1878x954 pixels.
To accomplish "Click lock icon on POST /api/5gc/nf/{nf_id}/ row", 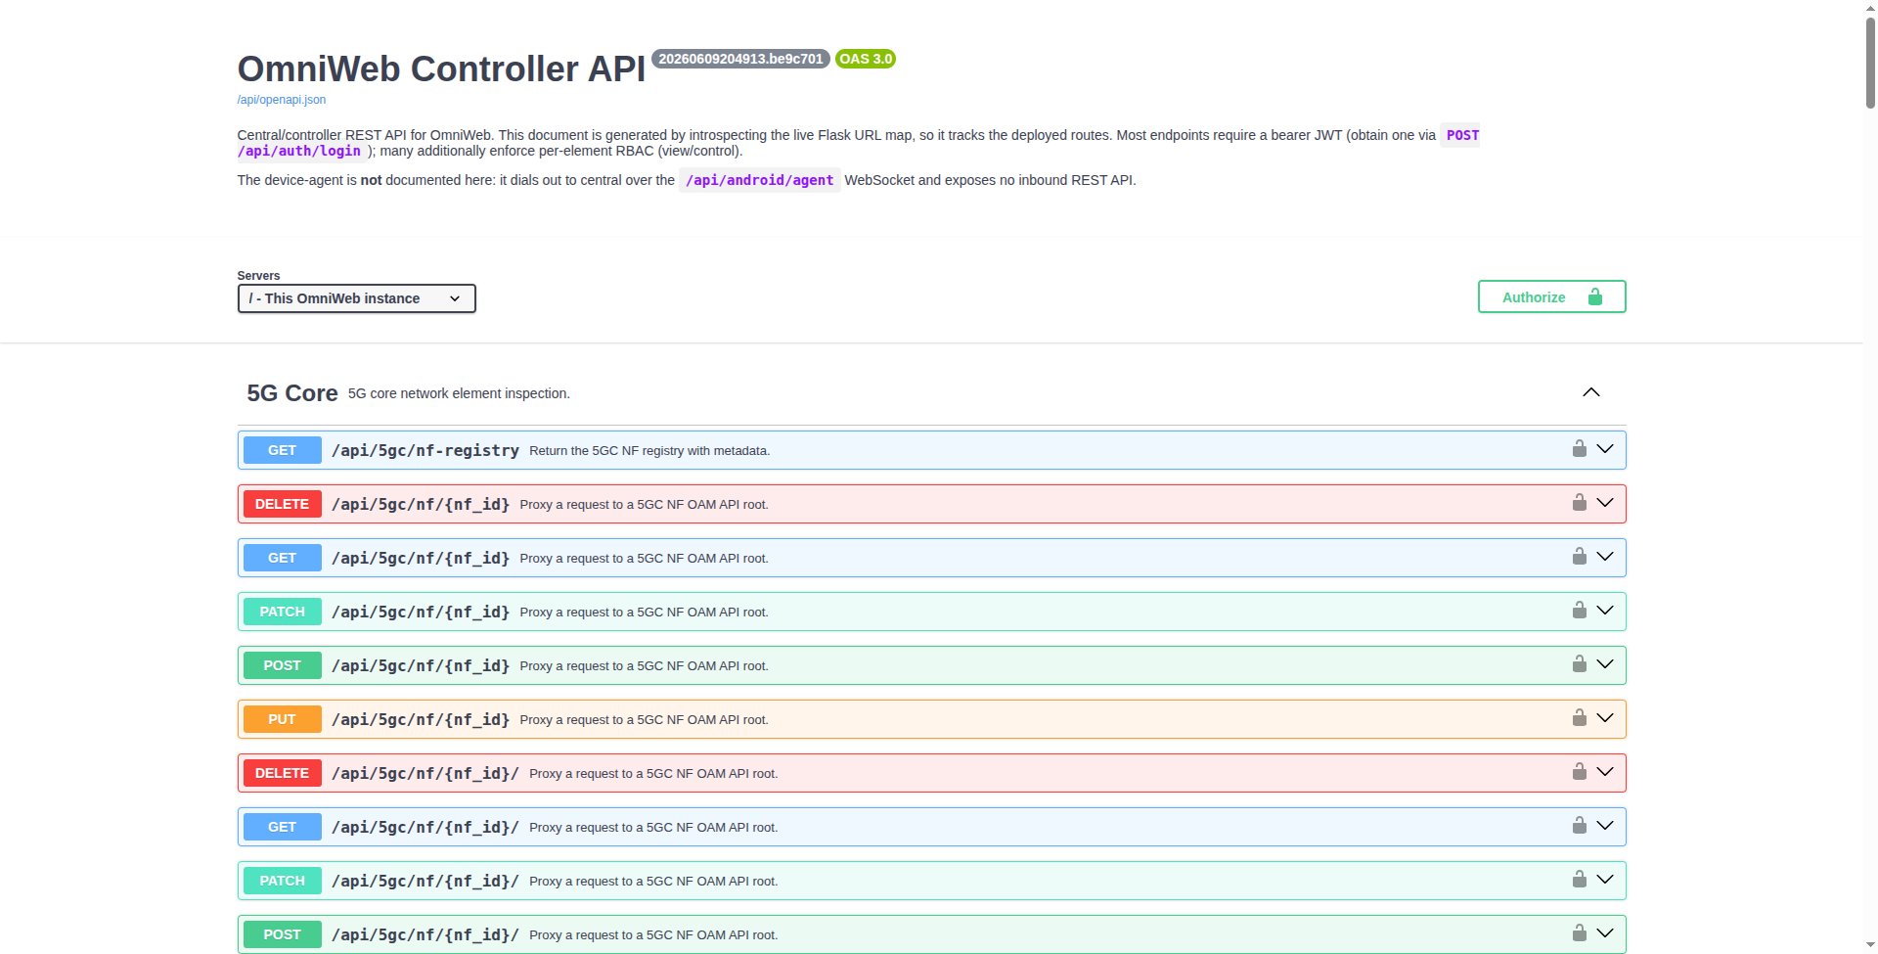I will tap(1579, 933).
